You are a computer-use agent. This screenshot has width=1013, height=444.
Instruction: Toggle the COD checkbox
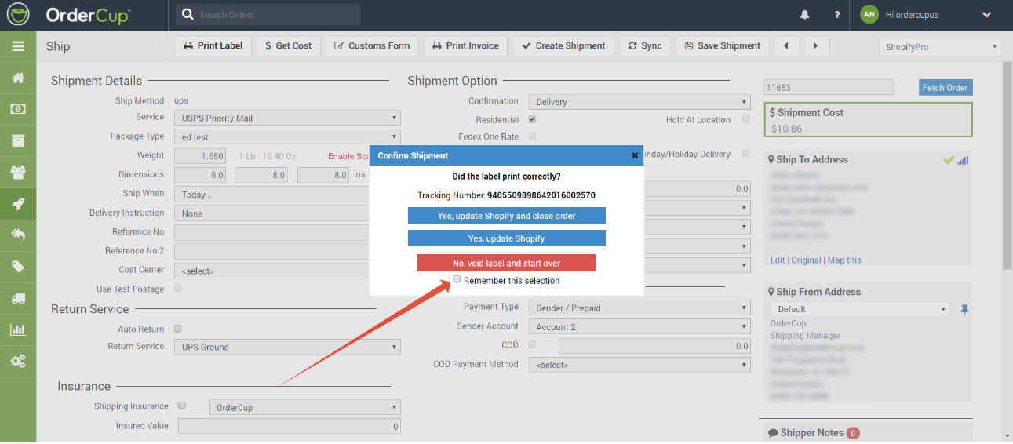[533, 345]
